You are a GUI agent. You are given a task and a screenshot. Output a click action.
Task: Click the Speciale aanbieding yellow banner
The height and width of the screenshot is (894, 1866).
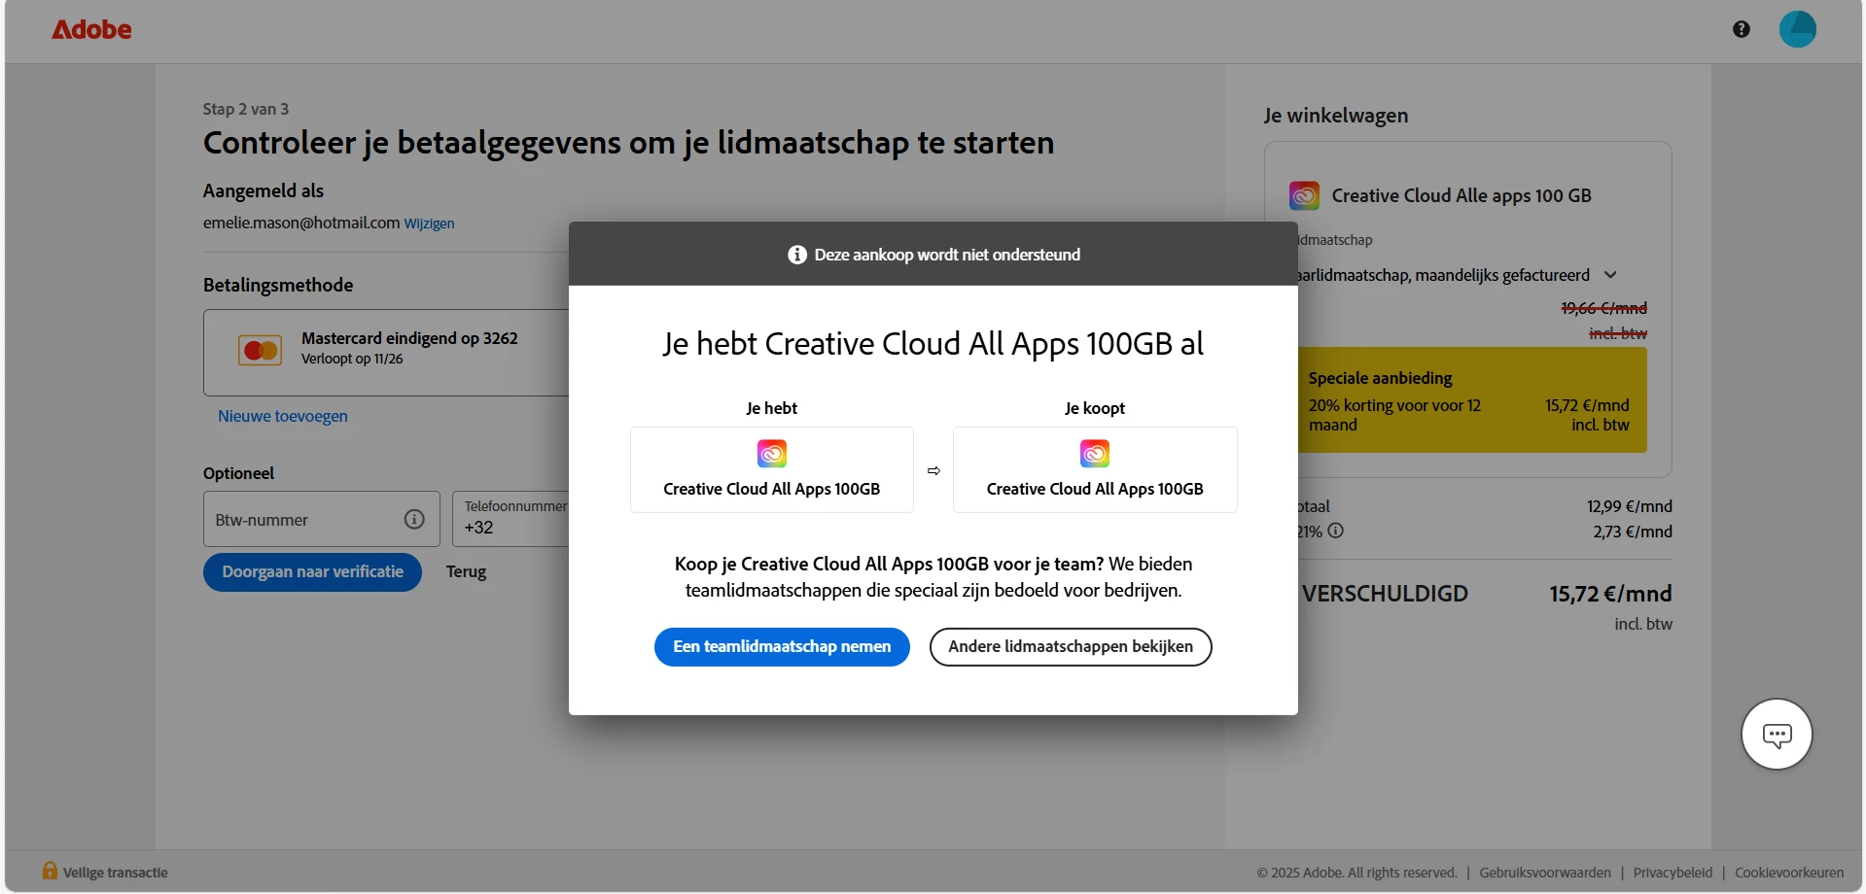pyautogui.click(x=1472, y=399)
